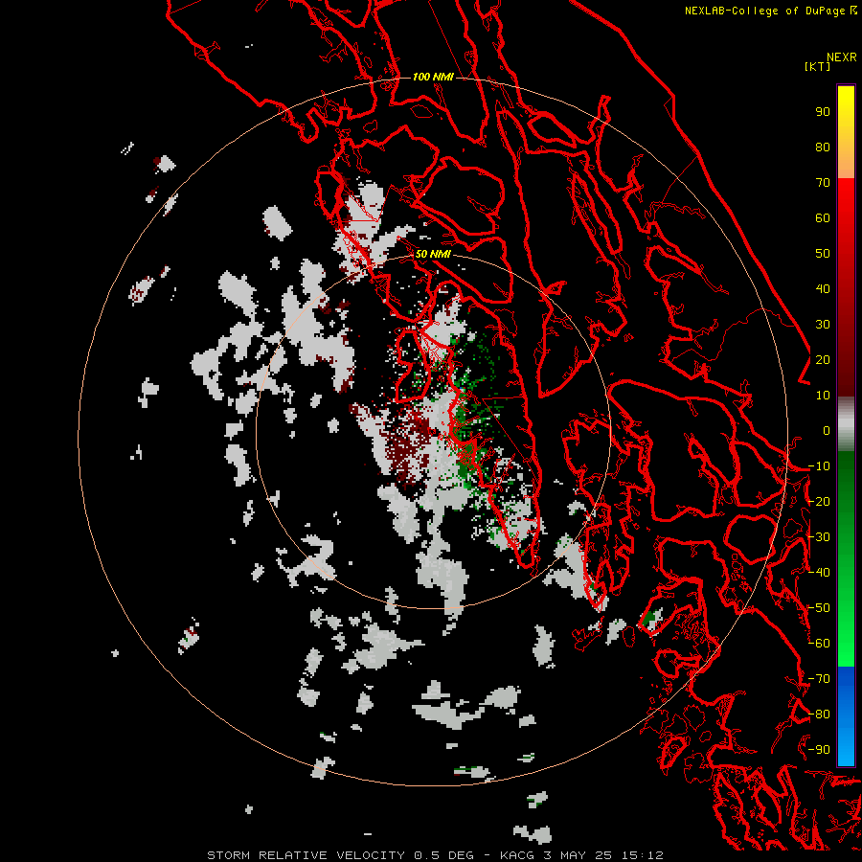Pick the gray zero-velocity segment of the color bar
The image size is (862, 862).
click(846, 424)
